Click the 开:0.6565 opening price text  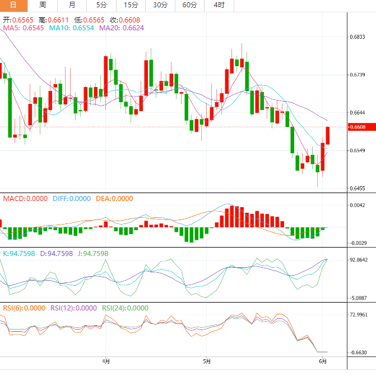18,20
